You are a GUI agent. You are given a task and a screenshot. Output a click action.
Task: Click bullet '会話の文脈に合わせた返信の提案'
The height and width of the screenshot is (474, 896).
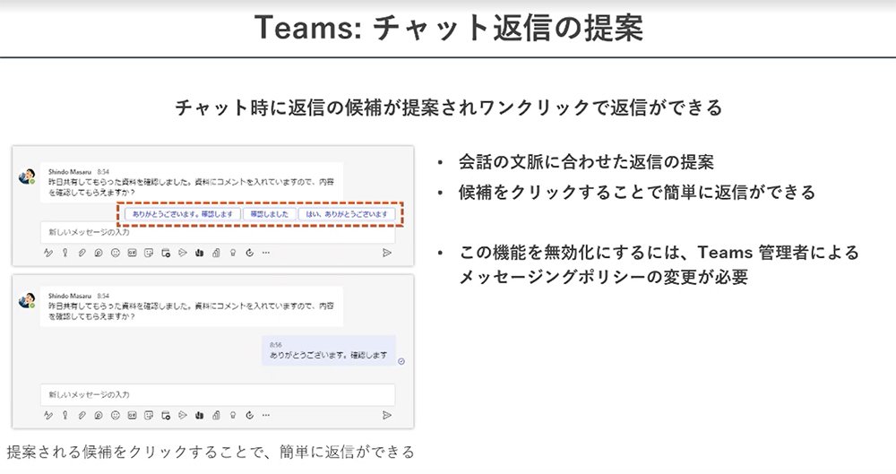coord(586,162)
